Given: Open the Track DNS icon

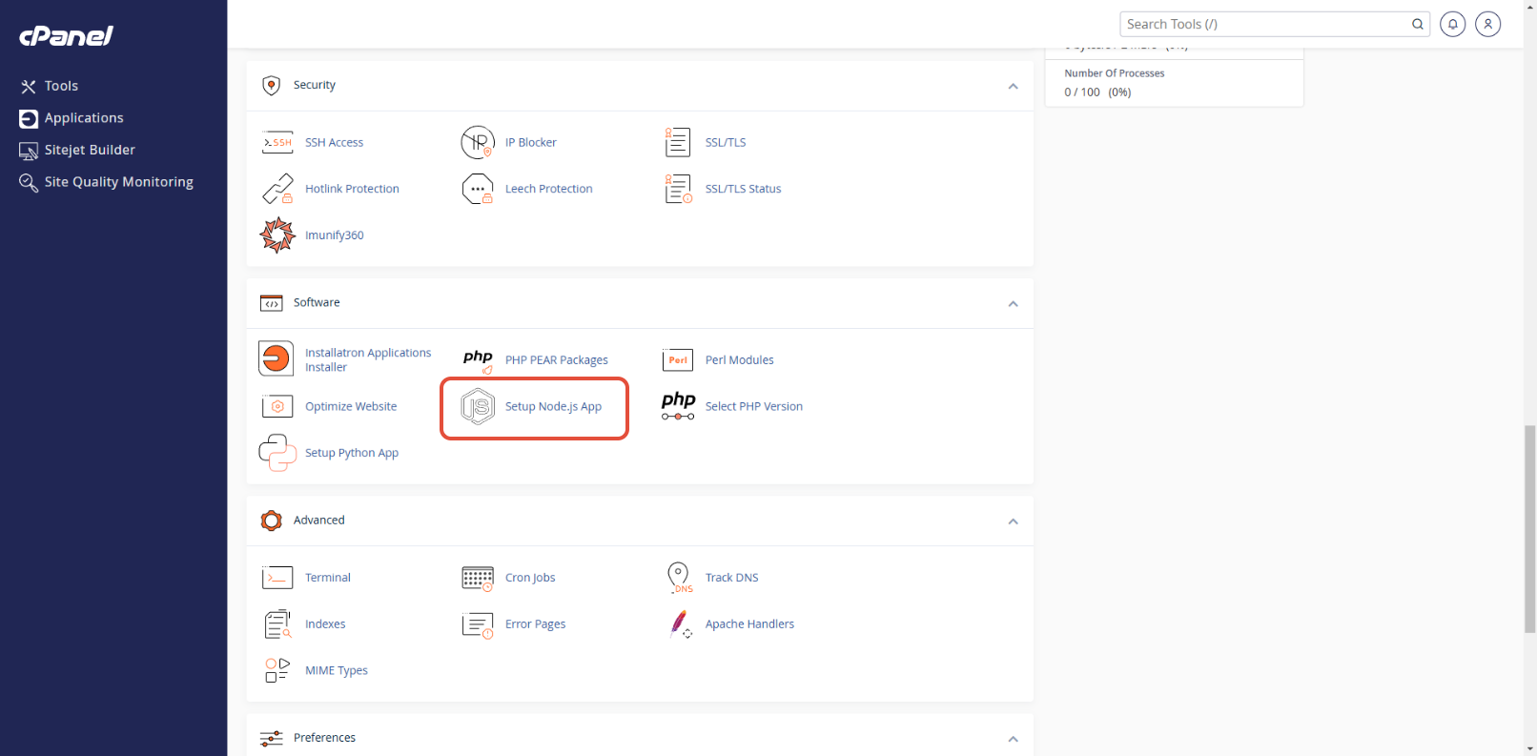Looking at the screenshot, I should 679,578.
